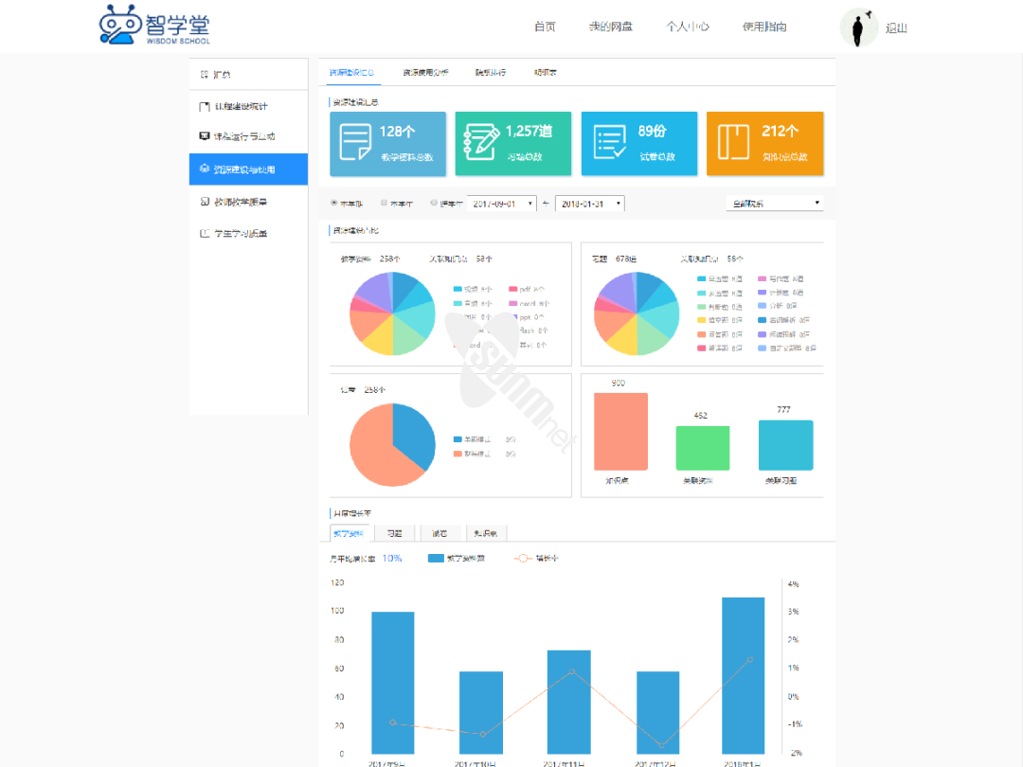Click the document icon on the 128个 card
Viewport: 1023px width, 767px height.
point(355,143)
